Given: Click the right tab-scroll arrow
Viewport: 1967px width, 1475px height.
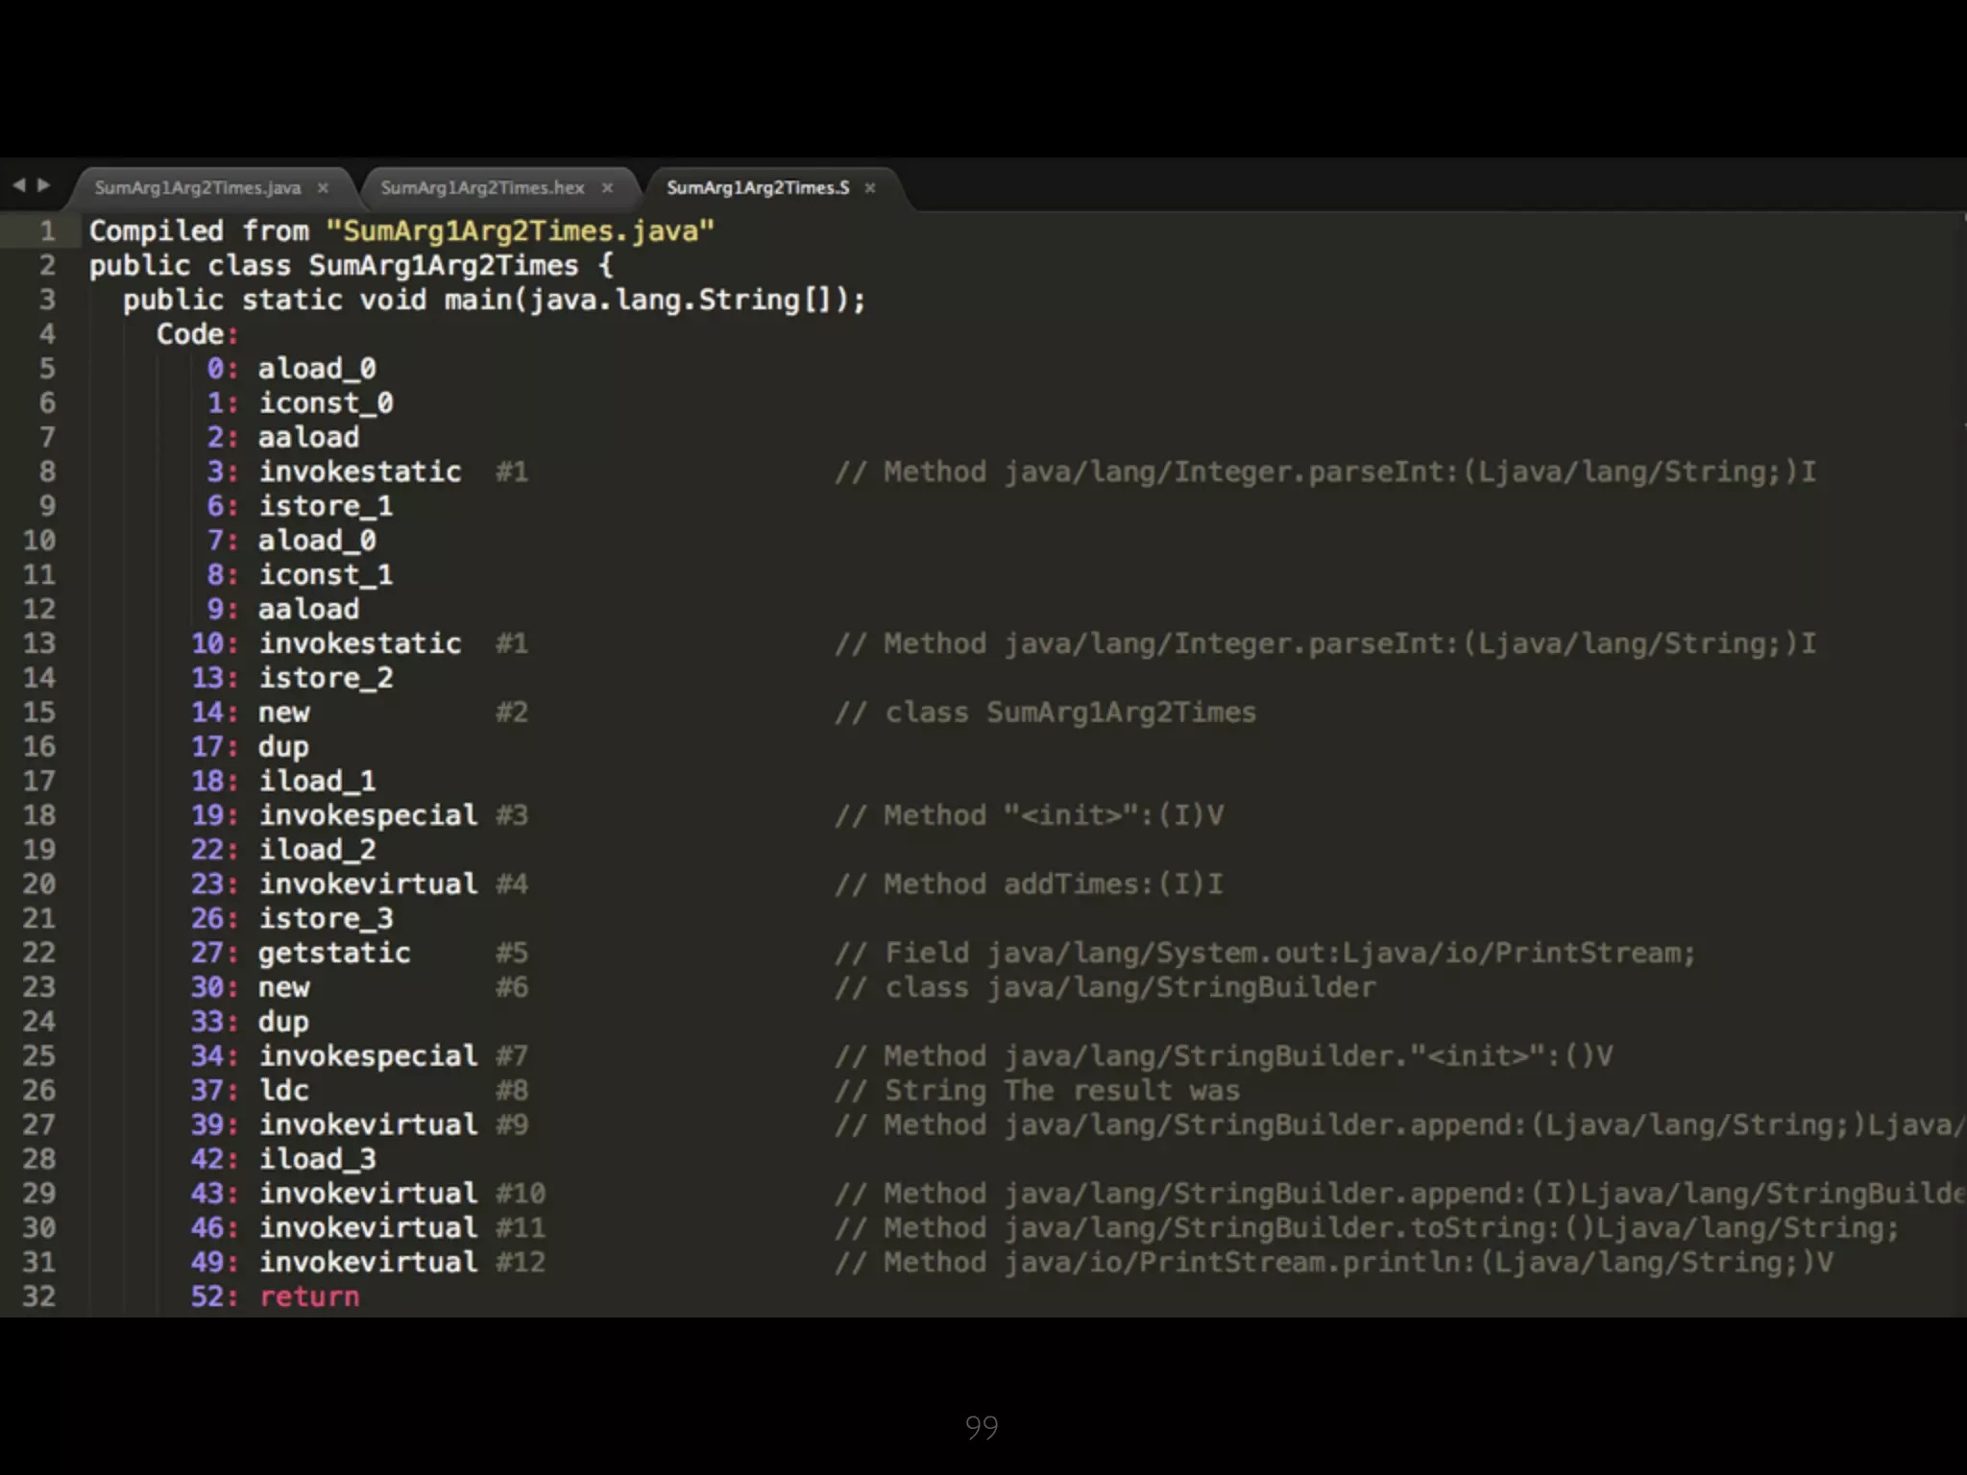Looking at the screenshot, I should pyautogui.click(x=43, y=185).
